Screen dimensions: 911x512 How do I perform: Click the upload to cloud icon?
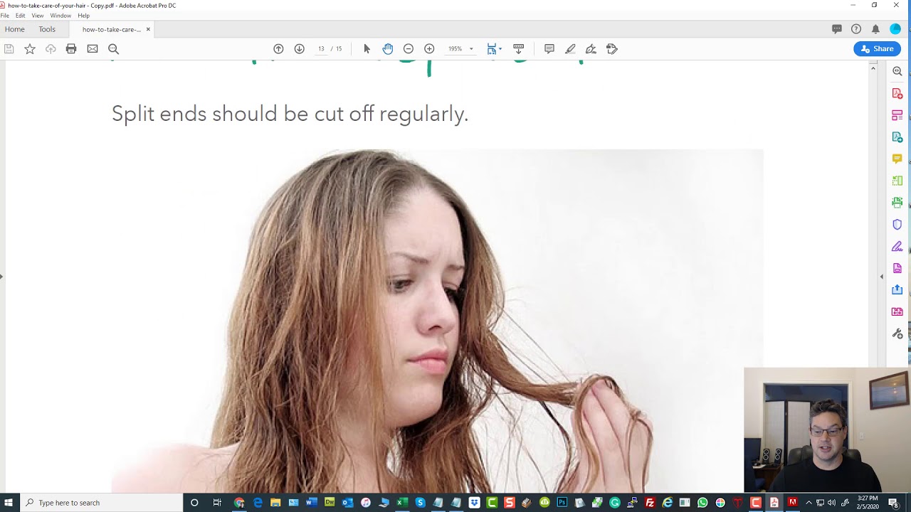(51, 49)
